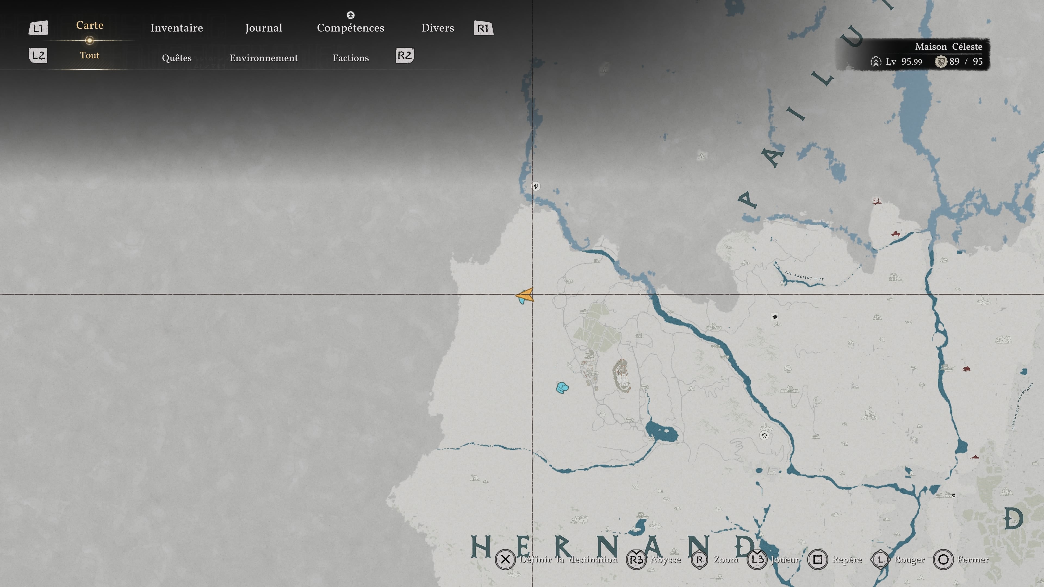Show the Environnement filter

264,58
